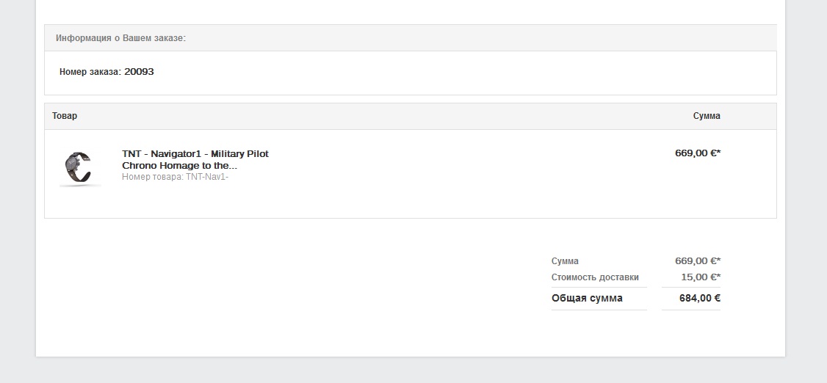Click the 'Номер заказа' label text
Image resolution: width=827 pixels, height=383 pixels.
pos(90,72)
